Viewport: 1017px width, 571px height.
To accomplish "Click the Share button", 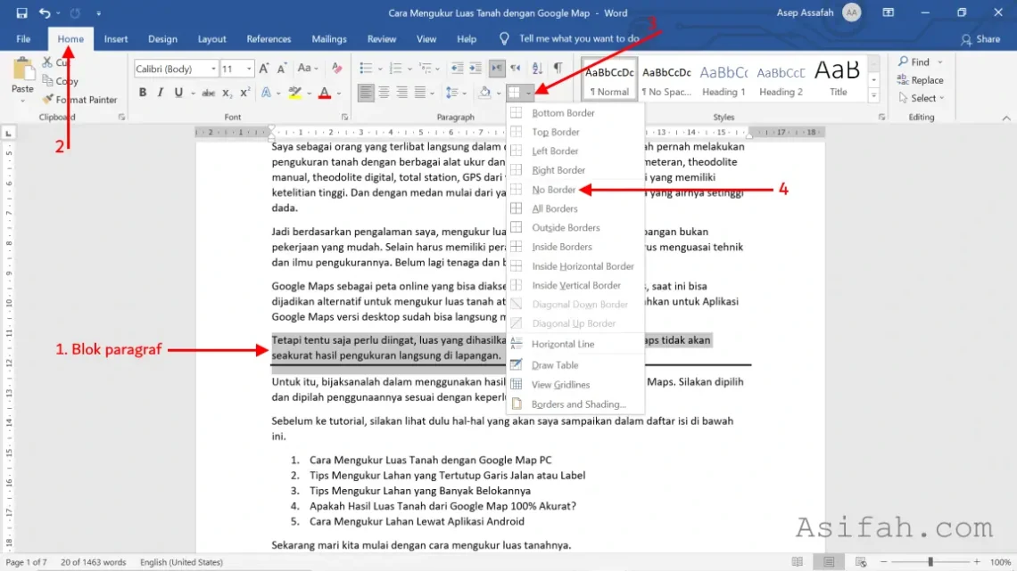I will click(980, 39).
